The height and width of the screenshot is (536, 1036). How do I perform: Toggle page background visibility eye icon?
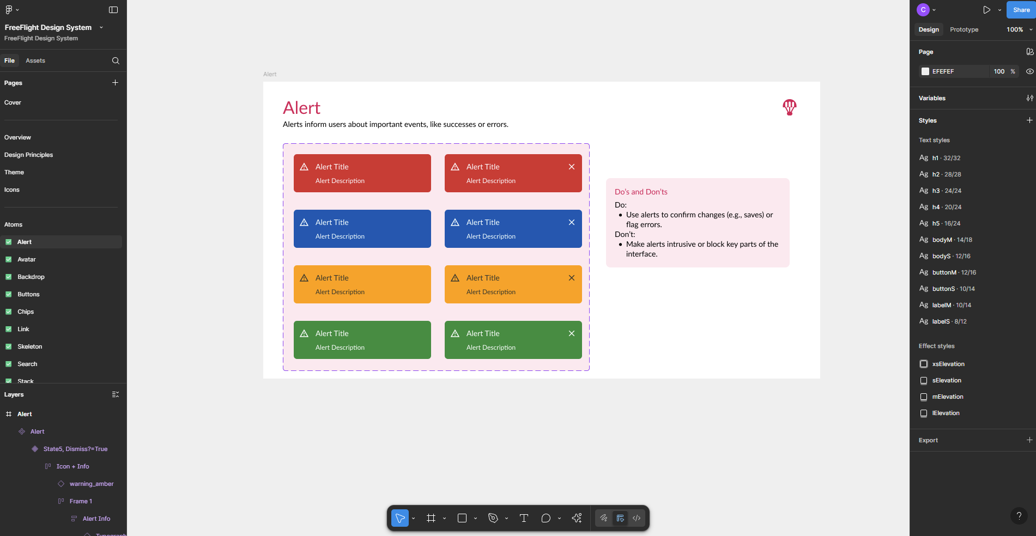click(1029, 71)
